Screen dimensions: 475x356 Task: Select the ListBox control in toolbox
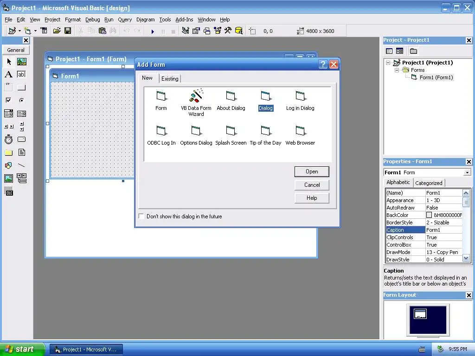pyautogui.click(x=21, y=114)
